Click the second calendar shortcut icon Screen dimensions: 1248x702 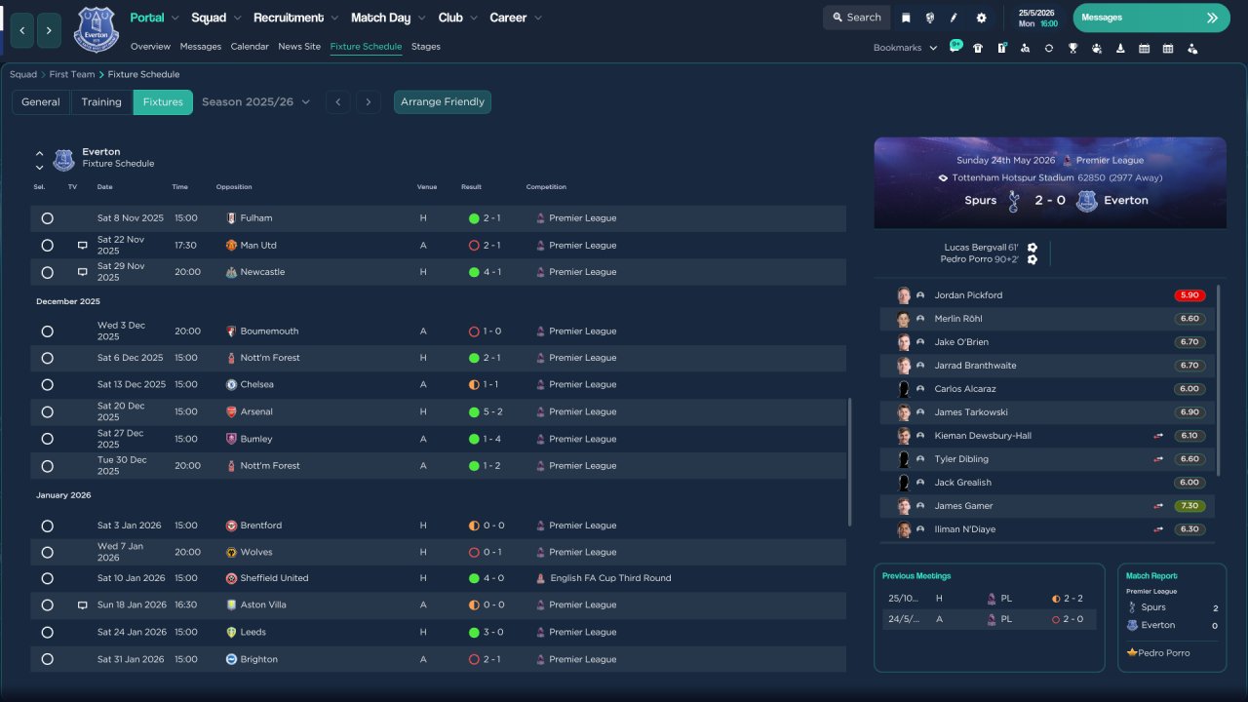click(x=1168, y=48)
